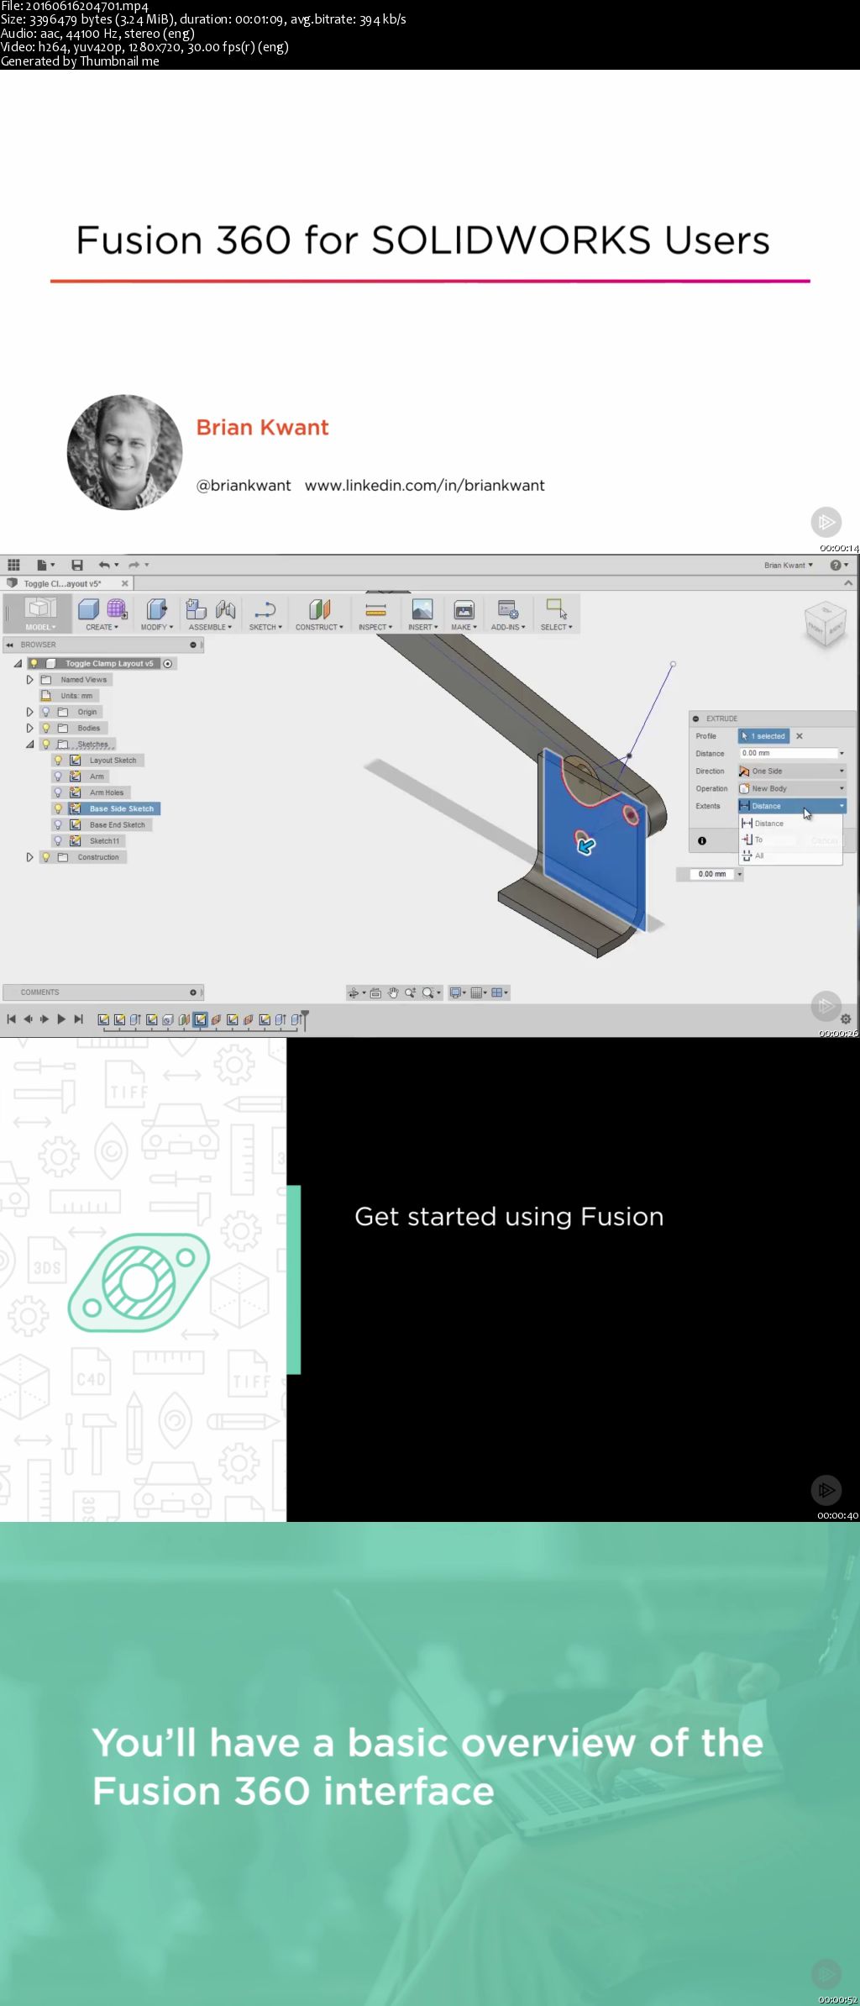This screenshot has width=860, height=2006.
Task: Collapse the Toggle Clamp Layout v5 root
Action: click(x=18, y=664)
